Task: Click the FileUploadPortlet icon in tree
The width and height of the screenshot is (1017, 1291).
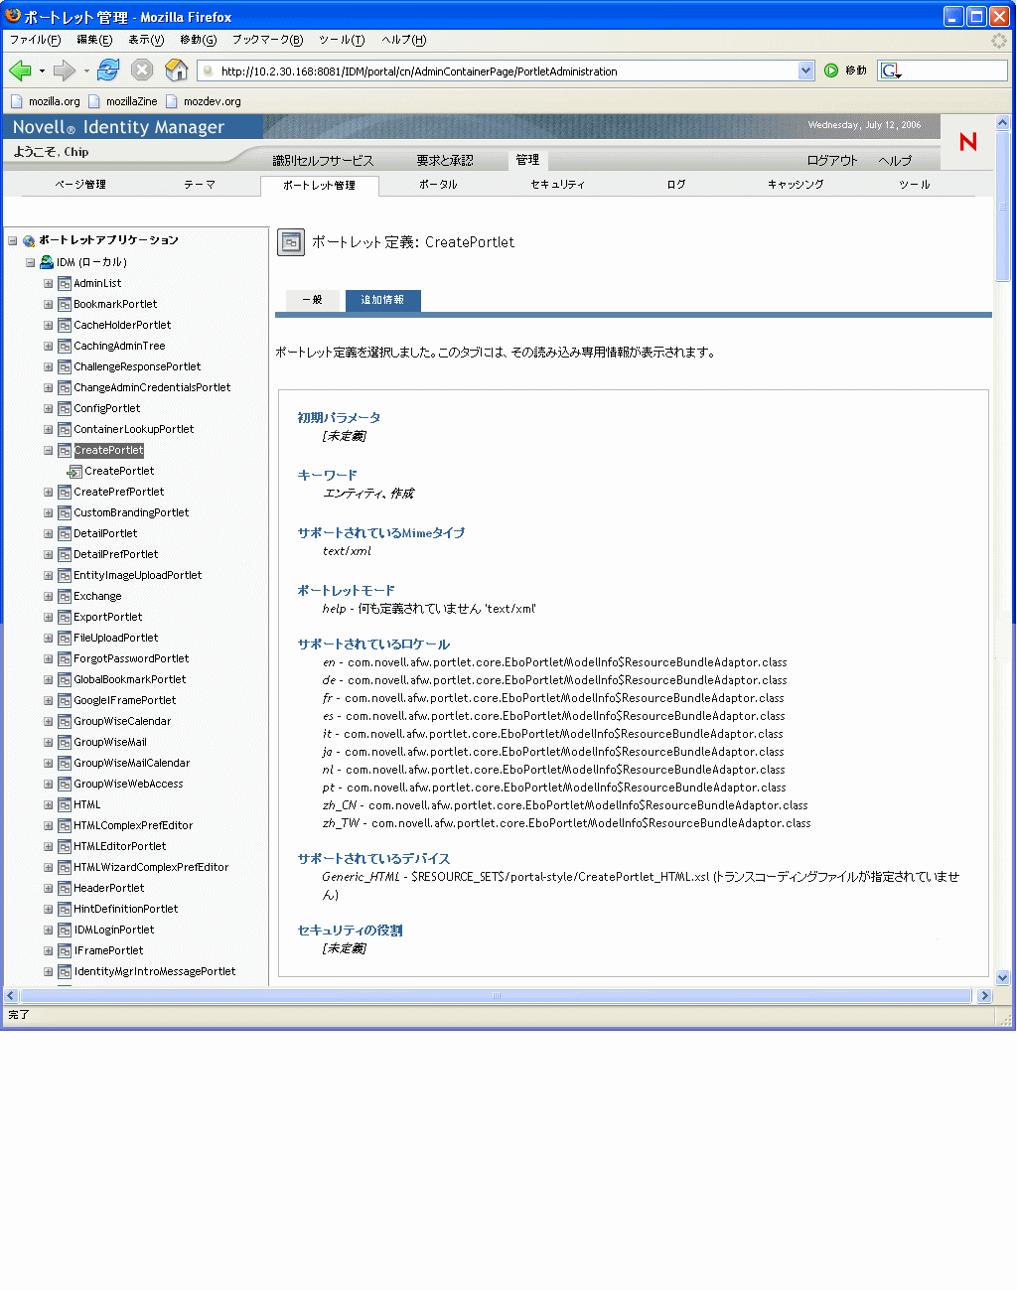Action: 65,639
